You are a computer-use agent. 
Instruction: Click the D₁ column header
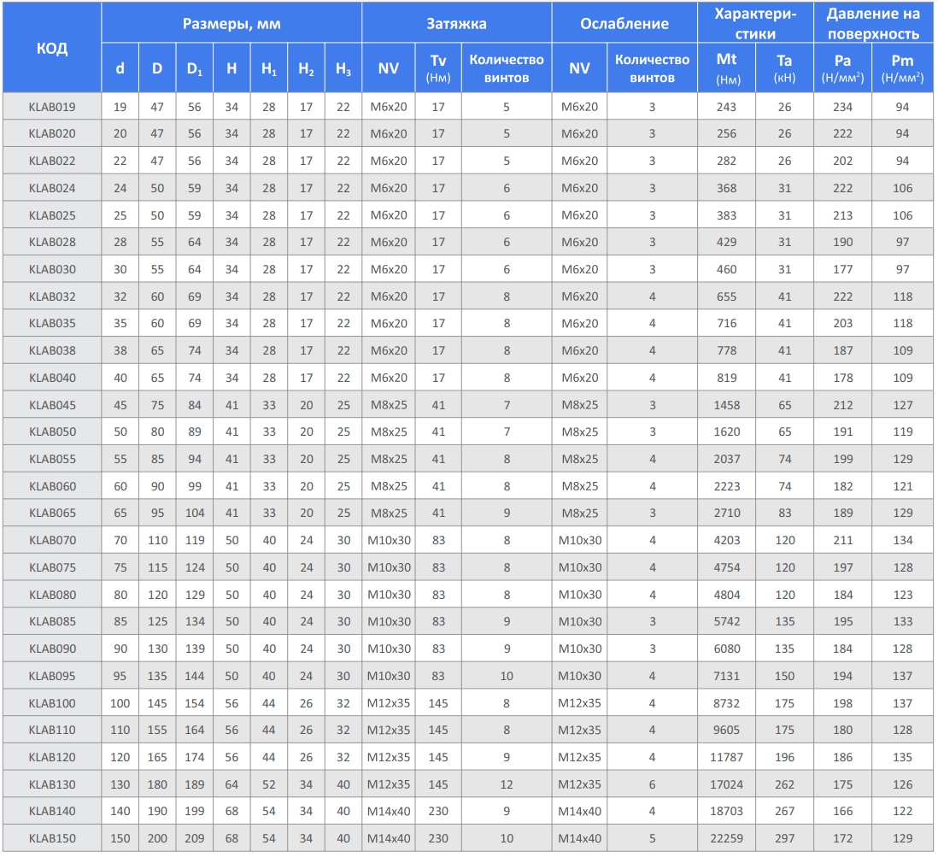pyautogui.click(x=195, y=68)
